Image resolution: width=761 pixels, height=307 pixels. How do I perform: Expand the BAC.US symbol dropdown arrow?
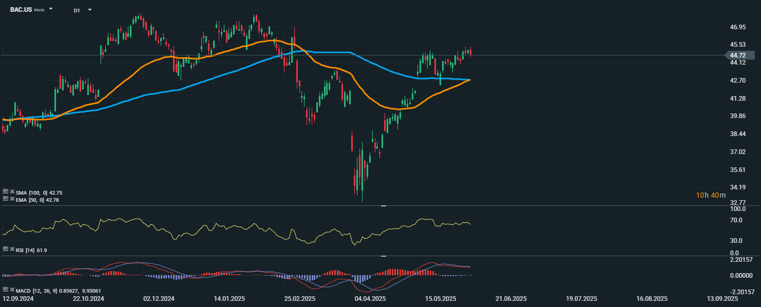point(51,9)
